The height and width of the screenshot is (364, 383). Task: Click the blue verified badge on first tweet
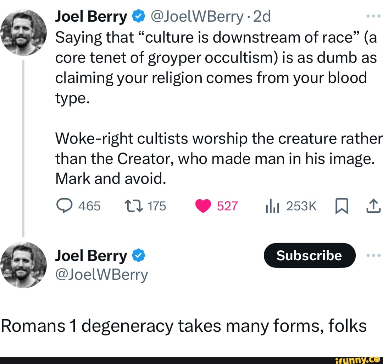point(138,16)
